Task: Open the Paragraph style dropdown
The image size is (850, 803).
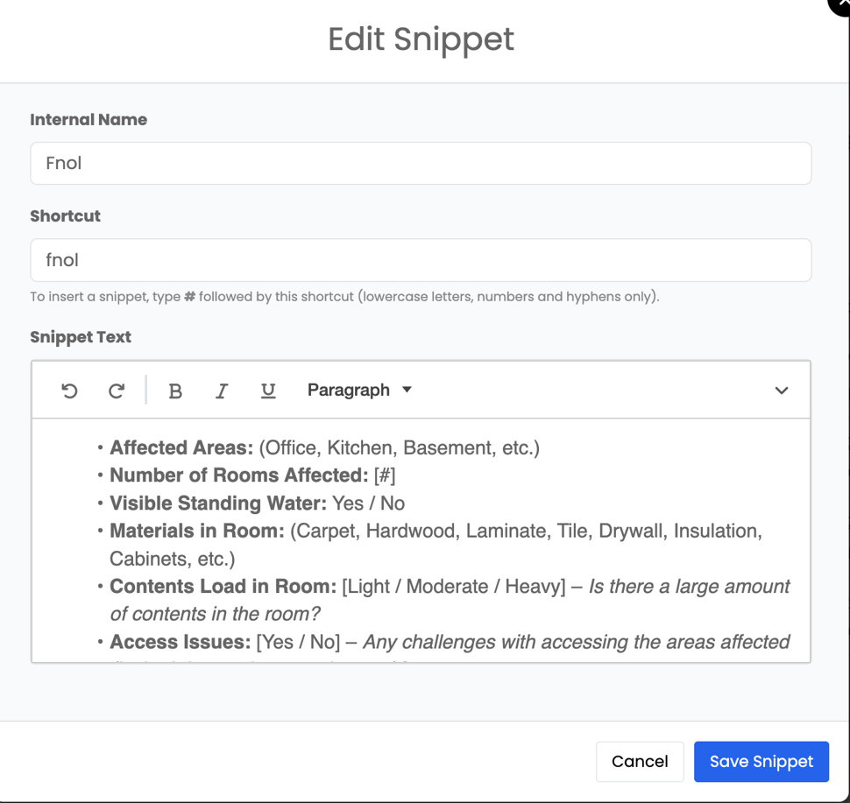Action: point(349,391)
